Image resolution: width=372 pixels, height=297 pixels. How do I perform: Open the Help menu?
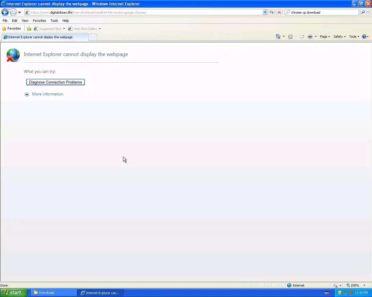[65, 21]
